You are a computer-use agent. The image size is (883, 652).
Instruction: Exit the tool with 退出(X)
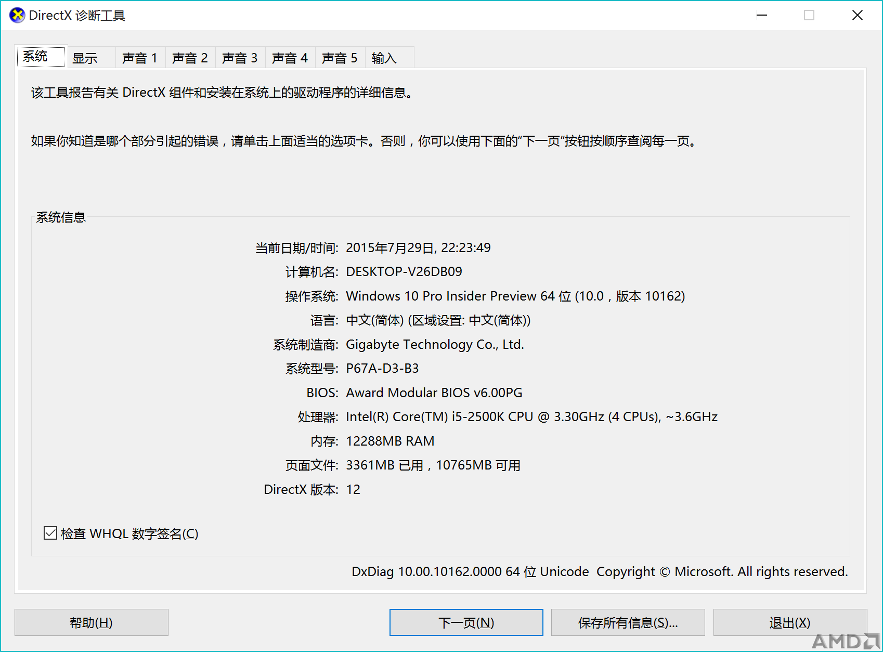click(x=790, y=622)
